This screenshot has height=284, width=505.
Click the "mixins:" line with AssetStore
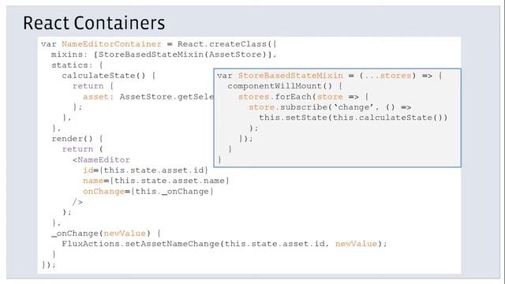point(164,54)
